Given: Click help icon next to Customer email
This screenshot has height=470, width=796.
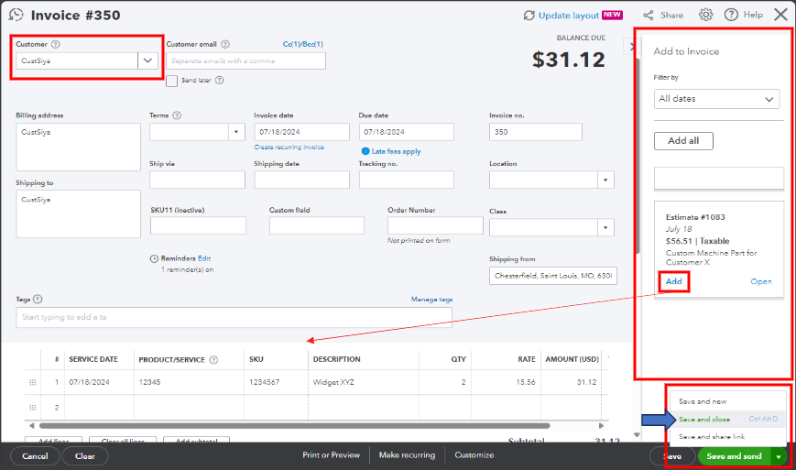Looking at the screenshot, I should point(225,44).
